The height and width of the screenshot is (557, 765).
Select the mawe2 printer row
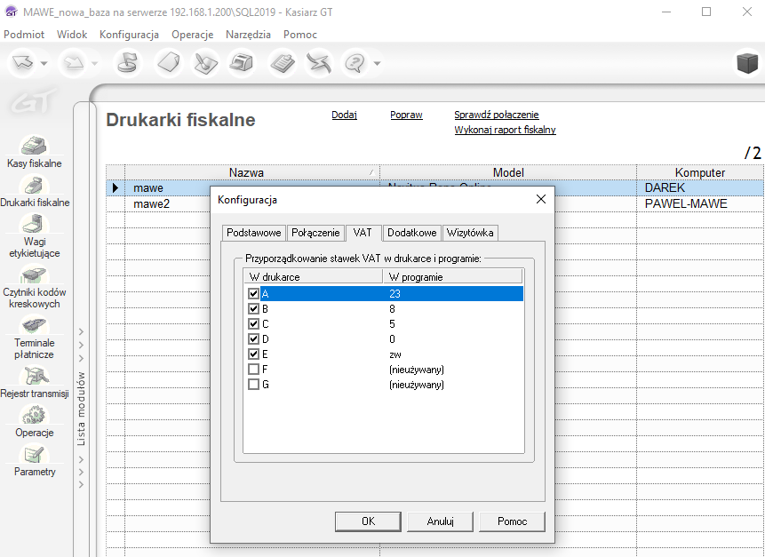[151, 204]
